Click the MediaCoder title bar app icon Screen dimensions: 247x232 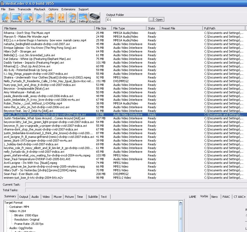pos(2,3)
